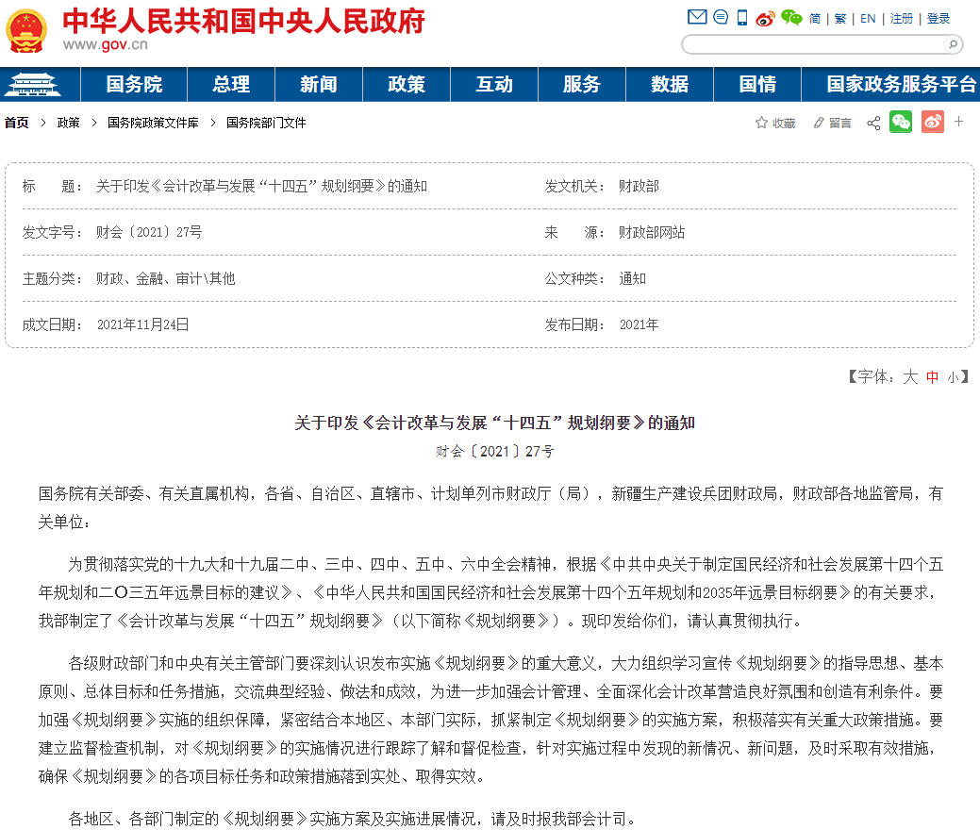Share article via red Weibo button
Image resolution: width=980 pixels, height=830 pixels.
coord(932,122)
